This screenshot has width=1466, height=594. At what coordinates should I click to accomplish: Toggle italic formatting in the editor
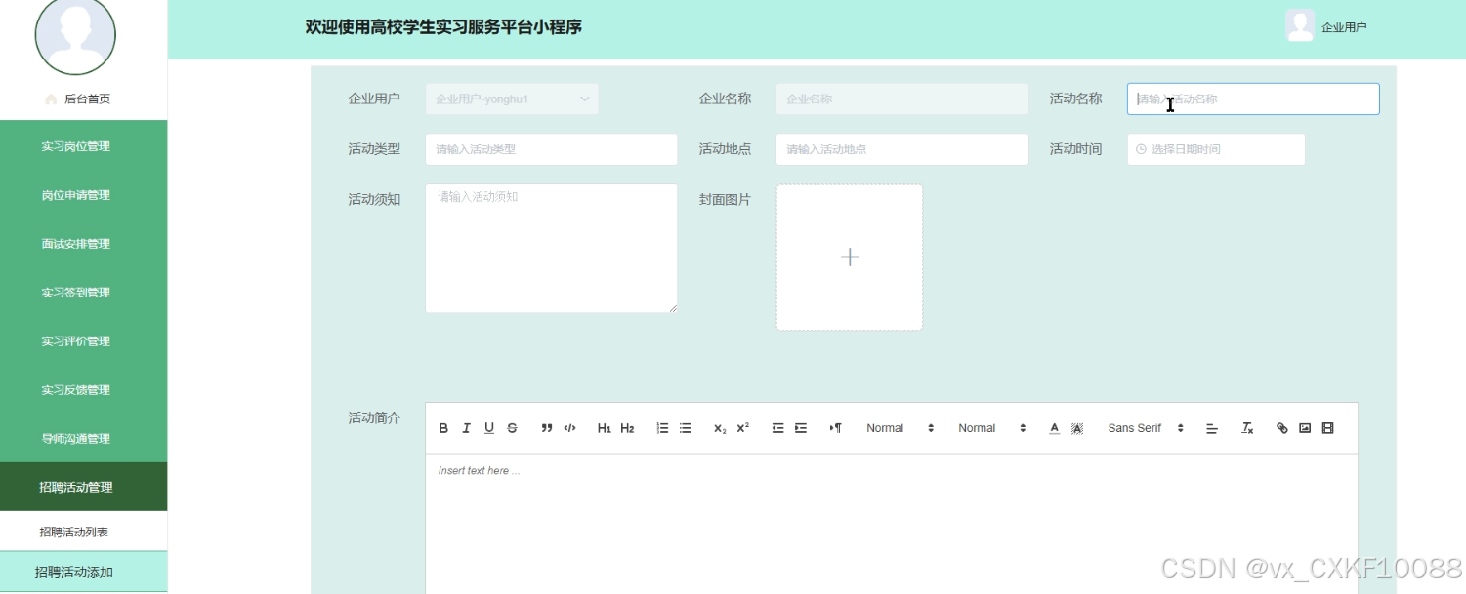pyautogui.click(x=466, y=428)
